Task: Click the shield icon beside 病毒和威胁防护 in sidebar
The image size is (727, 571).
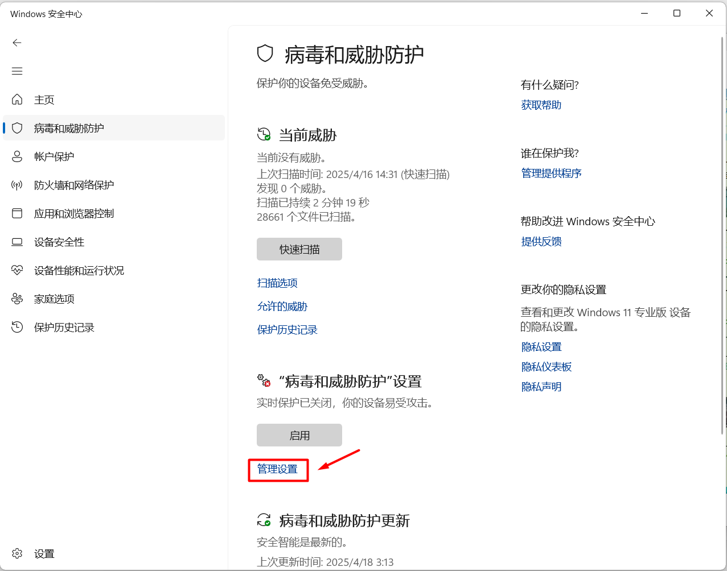Action: pyautogui.click(x=17, y=128)
